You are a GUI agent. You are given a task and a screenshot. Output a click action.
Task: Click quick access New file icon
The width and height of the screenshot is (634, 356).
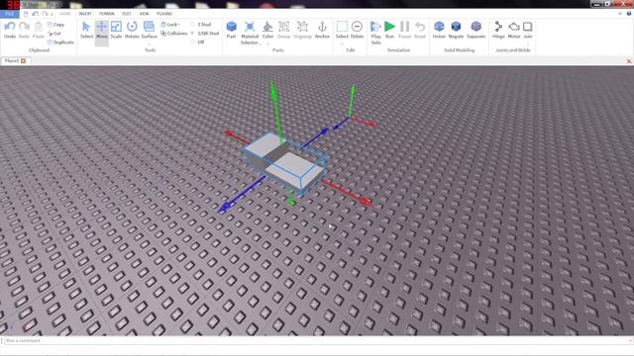click(26, 14)
